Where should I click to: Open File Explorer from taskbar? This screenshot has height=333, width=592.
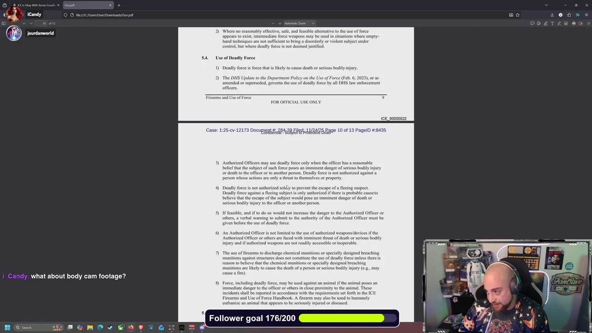click(90, 327)
